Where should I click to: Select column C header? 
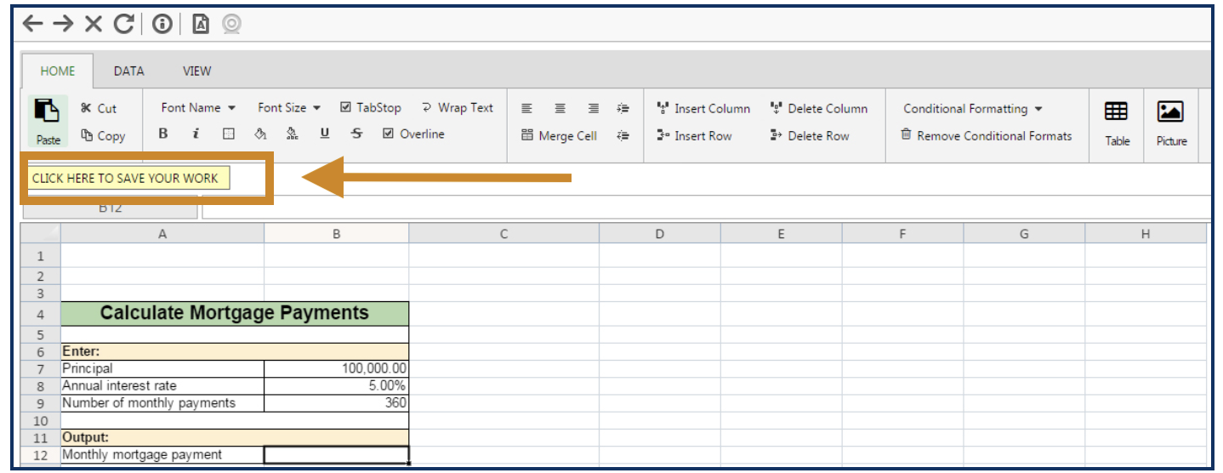[504, 234]
